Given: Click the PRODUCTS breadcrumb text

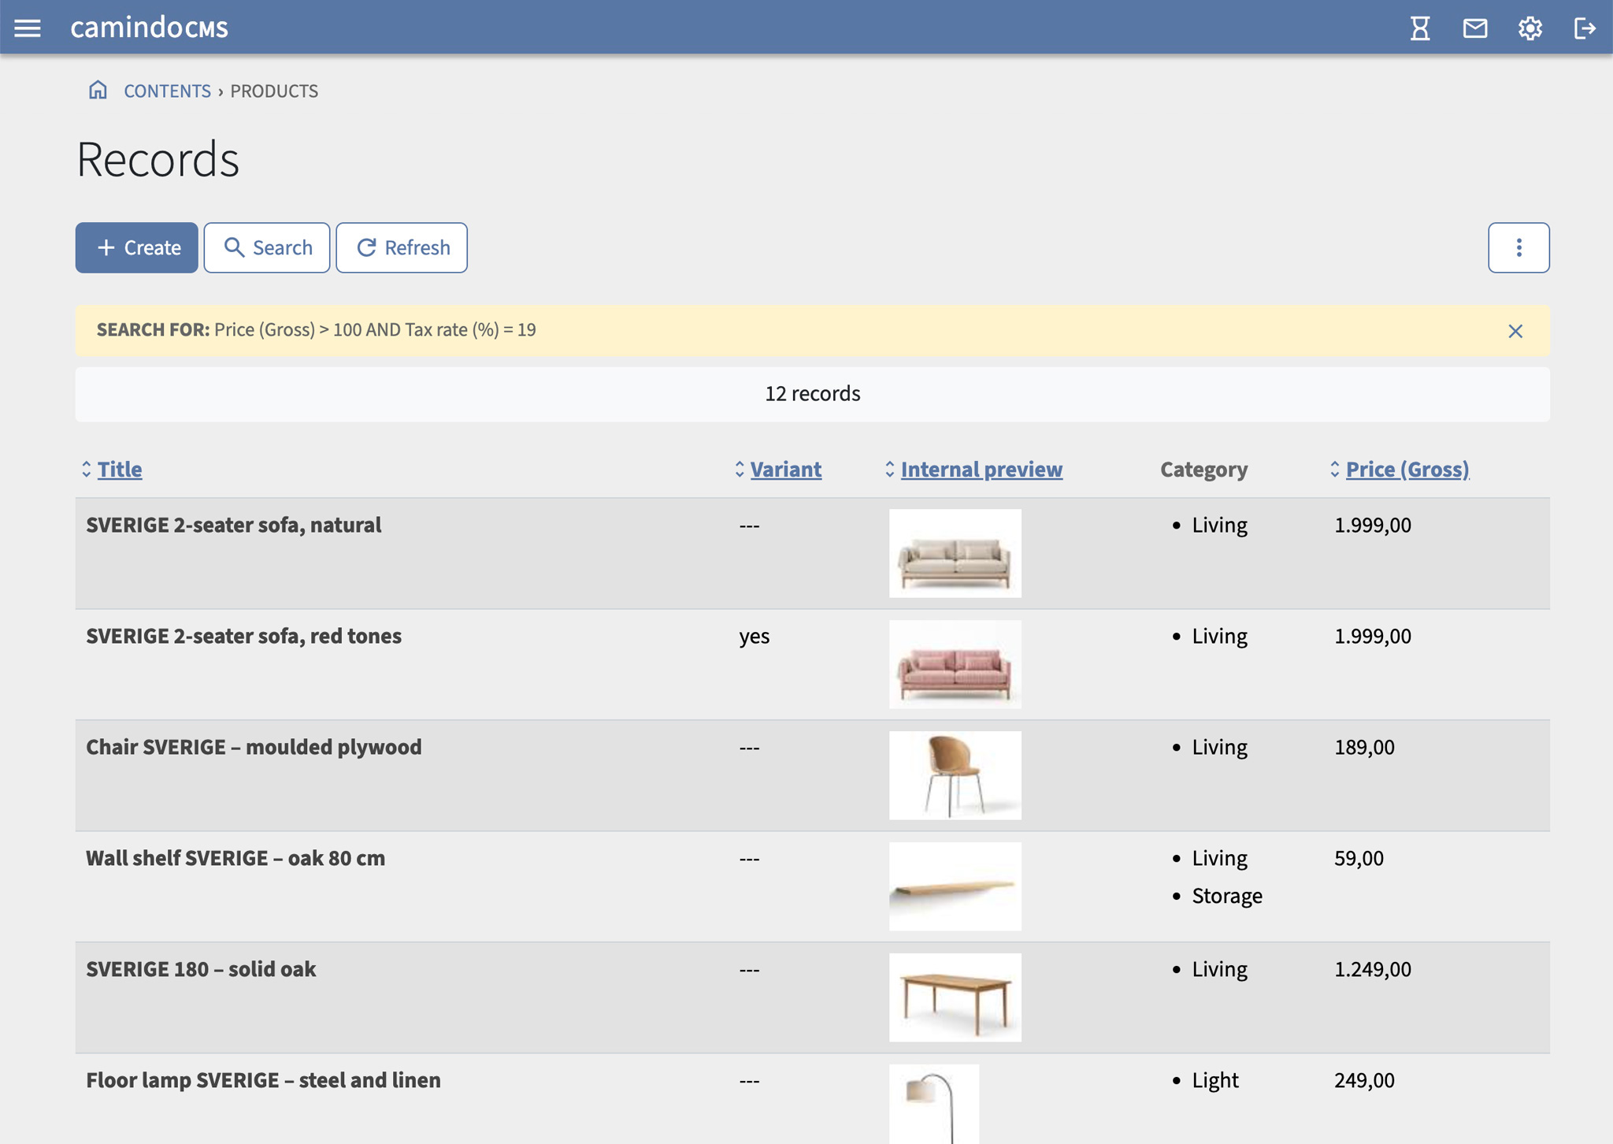Looking at the screenshot, I should coord(274,91).
